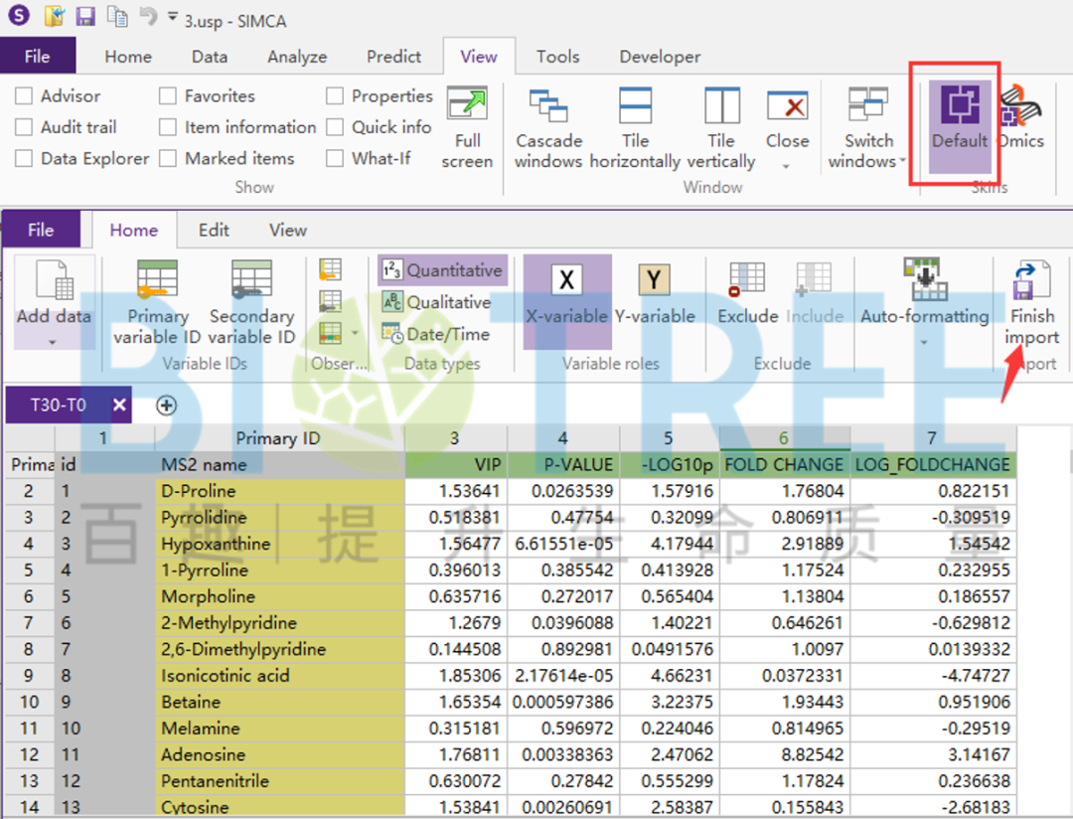
Task: Toggle the Quick info checkbox
Action: pos(335,127)
